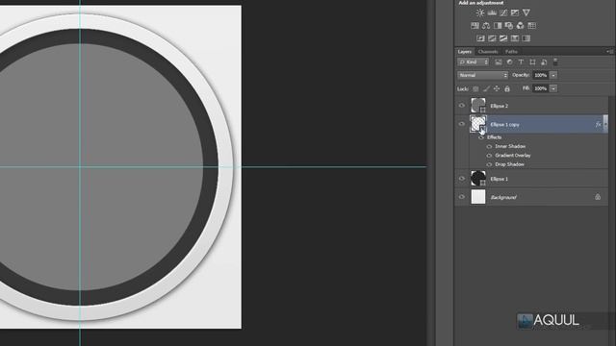Click the 'Ellipse 1 copy' layer name
Viewport: 616px width, 346px height.
[x=504, y=124]
